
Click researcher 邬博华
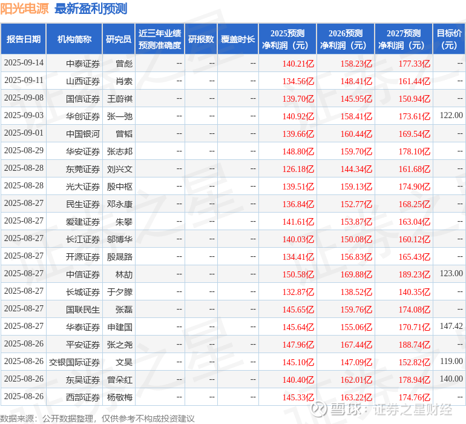(x=120, y=239)
